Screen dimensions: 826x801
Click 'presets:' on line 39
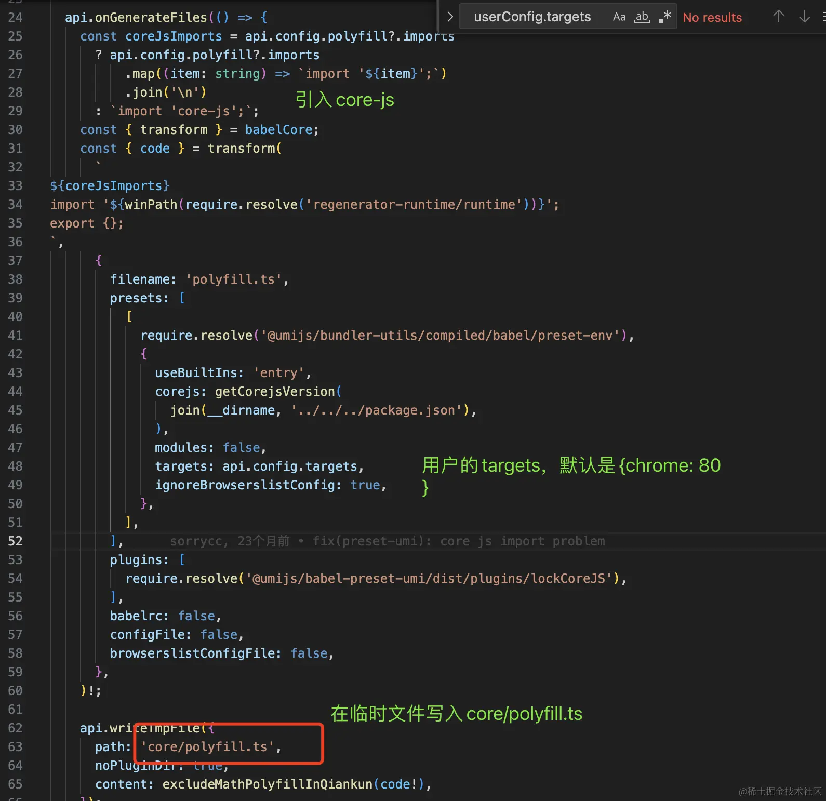pyautogui.click(x=139, y=298)
